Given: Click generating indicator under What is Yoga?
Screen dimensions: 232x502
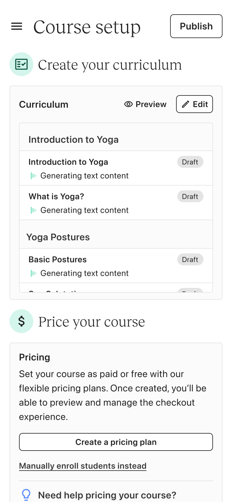Looking at the screenshot, I should click(x=34, y=210).
